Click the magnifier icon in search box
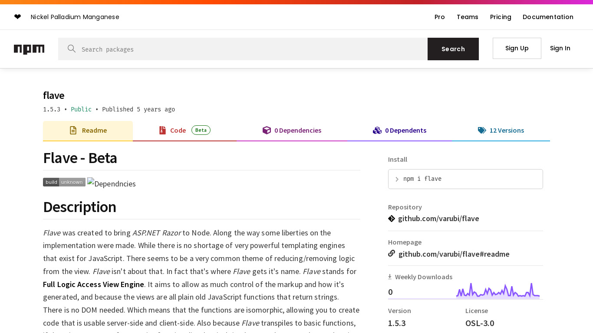This screenshot has height=333, width=593. (x=72, y=49)
